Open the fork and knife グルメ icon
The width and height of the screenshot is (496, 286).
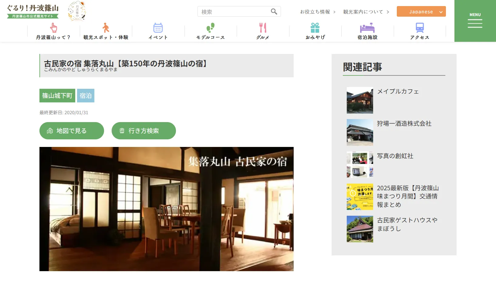pyautogui.click(x=263, y=28)
